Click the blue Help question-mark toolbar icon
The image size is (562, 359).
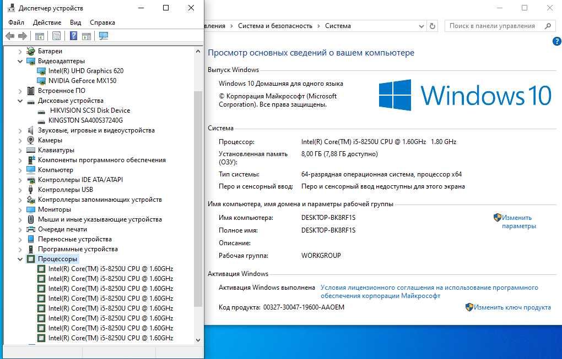pos(73,36)
